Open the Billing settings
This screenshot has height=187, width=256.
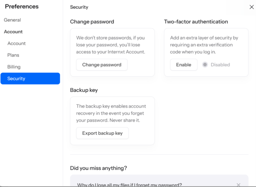[x=14, y=67]
